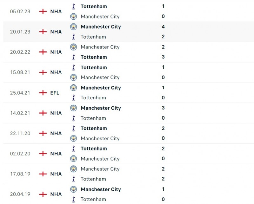Click Tottenham crest in 15.08.21 match

pyautogui.click(x=73, y=67)
